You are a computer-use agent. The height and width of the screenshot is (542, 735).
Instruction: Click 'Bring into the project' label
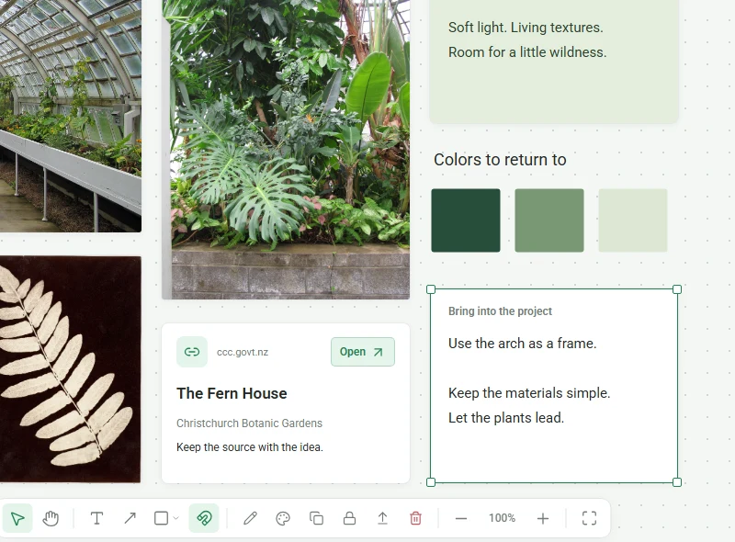[x=500, y=311]
